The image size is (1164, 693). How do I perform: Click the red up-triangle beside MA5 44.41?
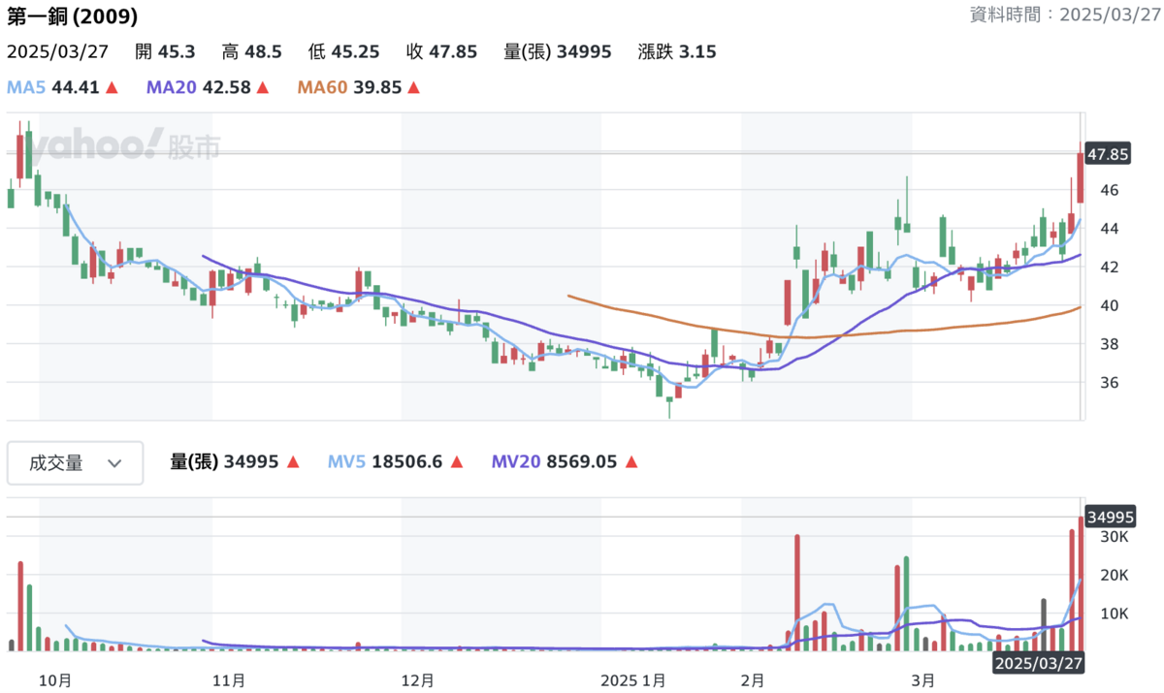pos(112,88)
